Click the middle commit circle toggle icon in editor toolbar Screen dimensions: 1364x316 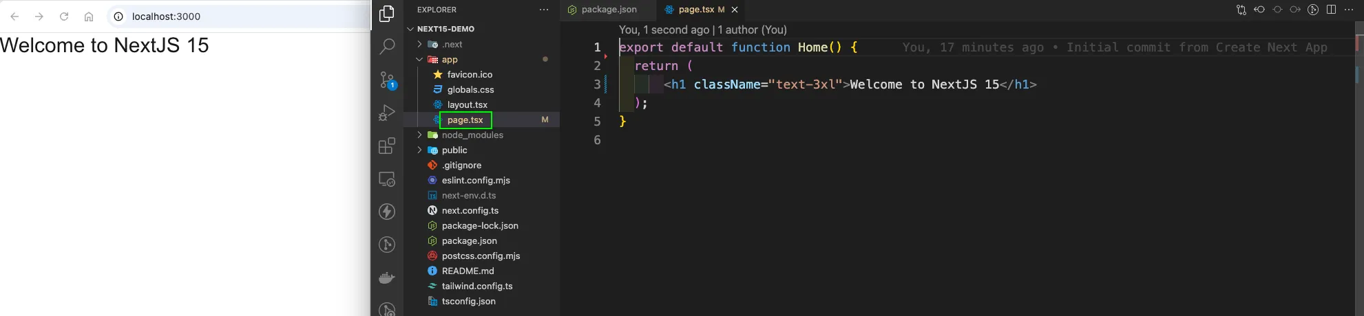[x=1277, y=10]
